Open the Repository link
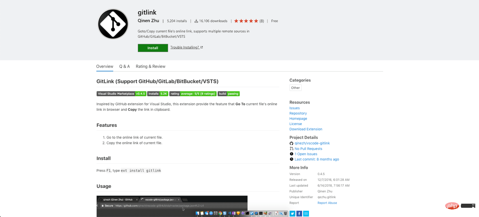Screen dimensions: 479x217 pyautogui.click(x=298, y=113)
